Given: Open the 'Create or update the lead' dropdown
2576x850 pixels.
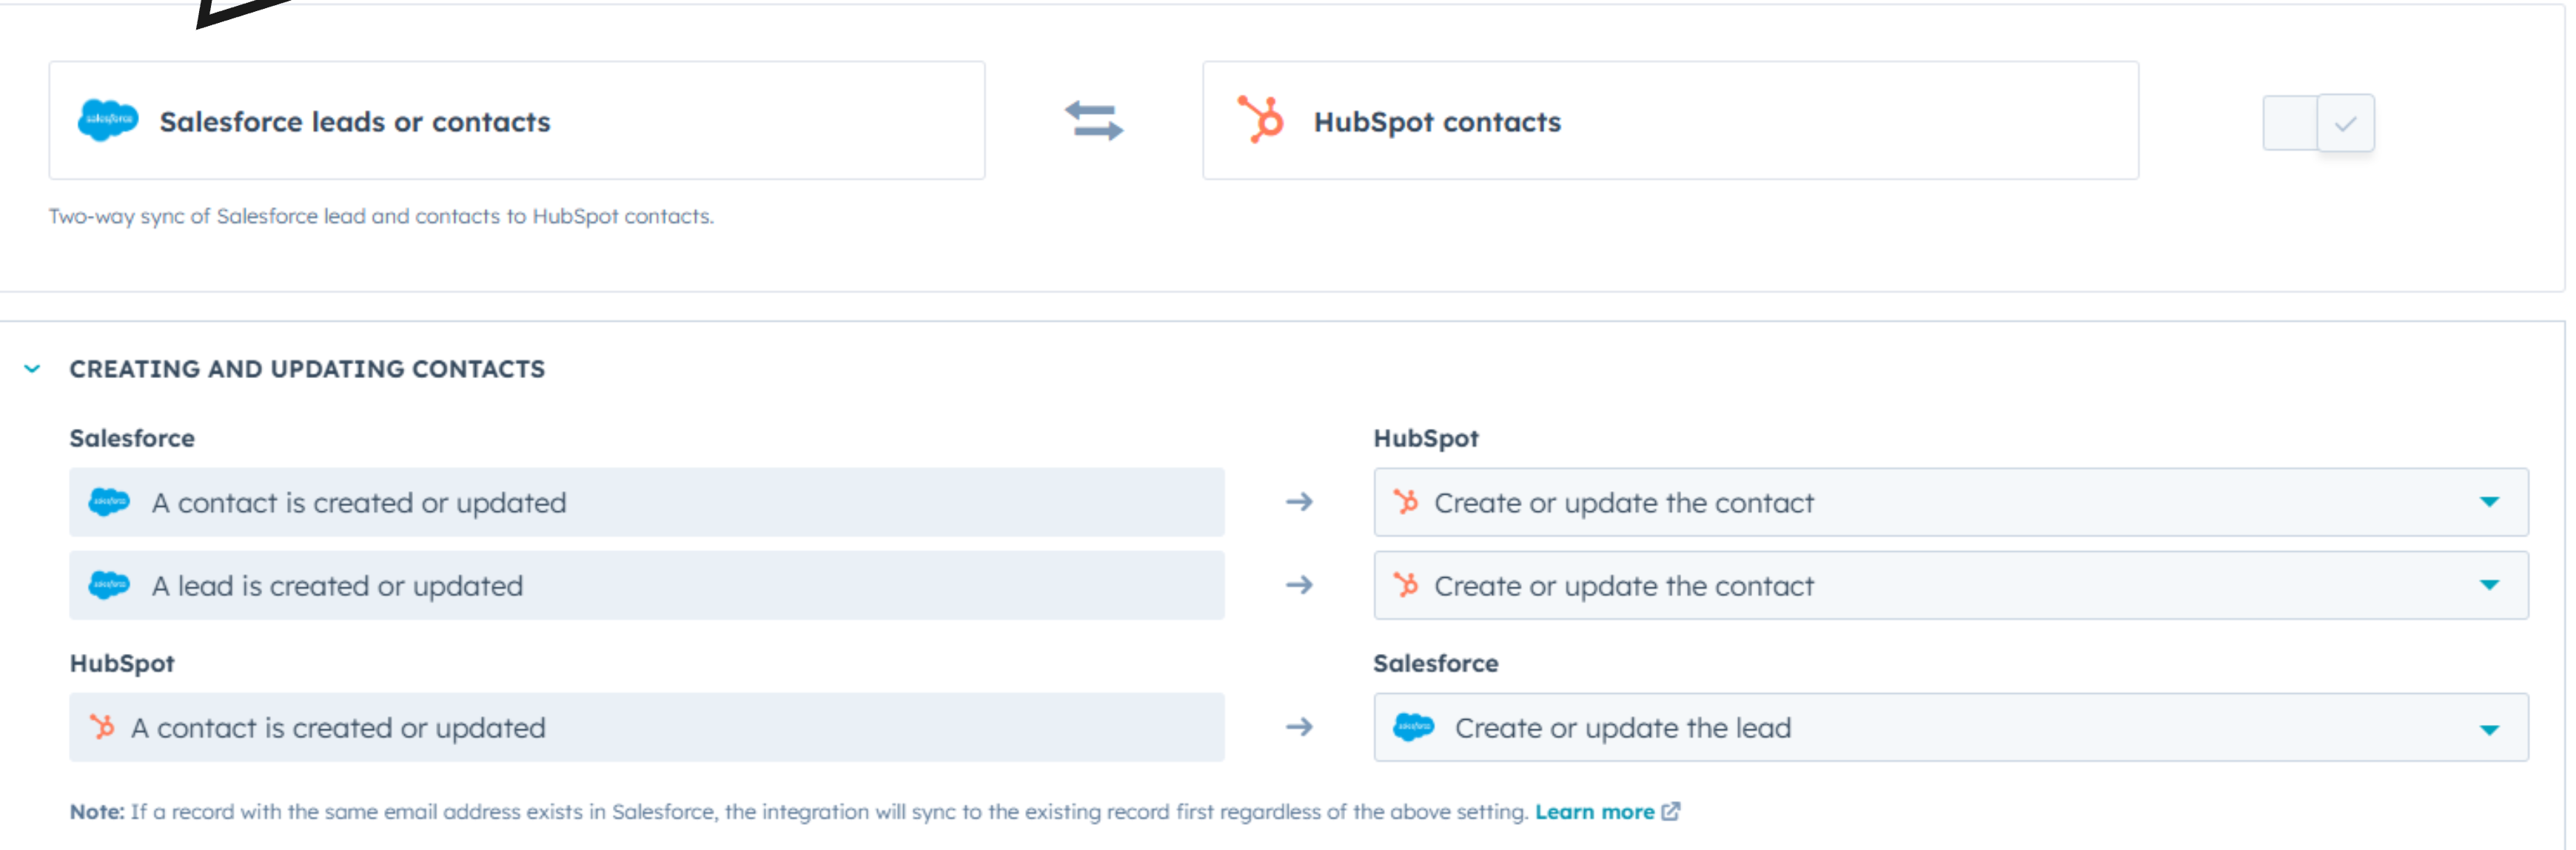Looking at the screenshot, I should (2490, 727).
